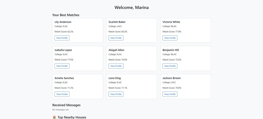Open Amelia Sanchez's profile
Image resolution: width=263 pixels, height=119 pixels.
click(x=62, y=94)
